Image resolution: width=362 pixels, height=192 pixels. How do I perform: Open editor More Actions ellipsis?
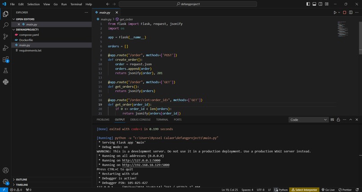coord(357,13)
